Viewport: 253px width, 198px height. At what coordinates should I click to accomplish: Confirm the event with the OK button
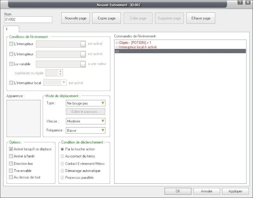pos(178,191)
